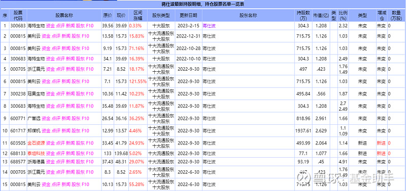Open 股东 link for 冠昊生物 in row 7
The width and height of the screenshot is (406, 191).
point(80,94)
